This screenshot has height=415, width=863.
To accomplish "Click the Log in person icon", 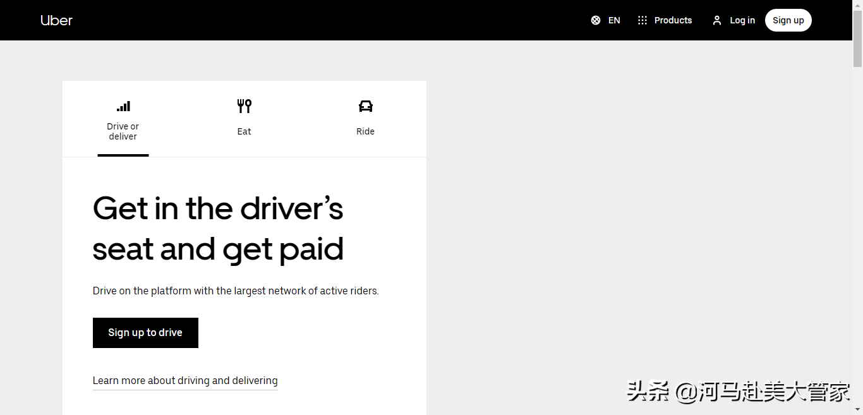I will (716, 20).
